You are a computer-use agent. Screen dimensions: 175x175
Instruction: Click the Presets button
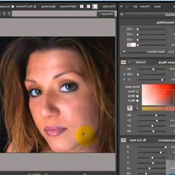coord(145,7)
